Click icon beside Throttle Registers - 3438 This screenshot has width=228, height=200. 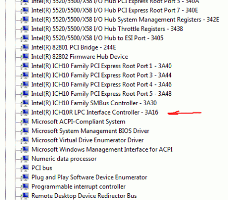25,29
